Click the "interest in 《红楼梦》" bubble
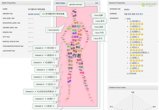Screen dimensions: 159x110 pos(44,62)
